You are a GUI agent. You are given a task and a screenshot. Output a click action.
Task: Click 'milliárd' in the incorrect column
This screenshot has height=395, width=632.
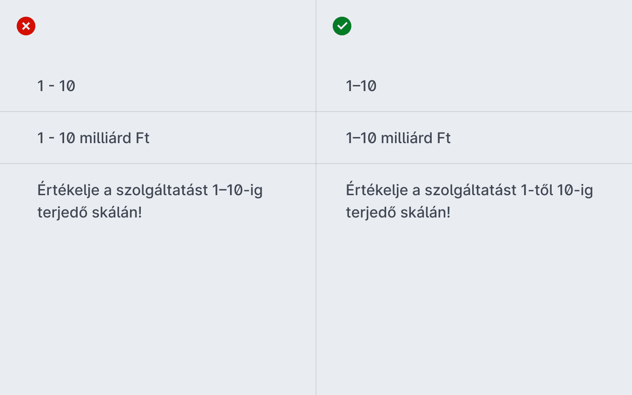coord(105,138)
